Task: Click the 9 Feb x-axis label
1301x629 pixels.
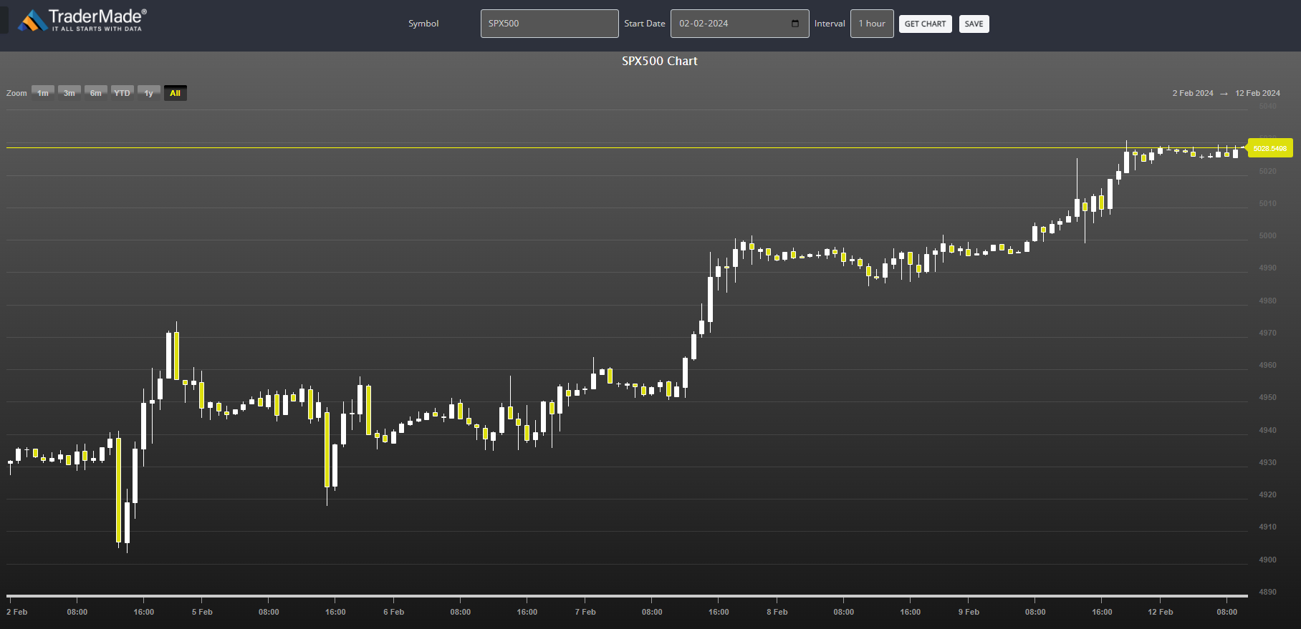Action: 969,612
